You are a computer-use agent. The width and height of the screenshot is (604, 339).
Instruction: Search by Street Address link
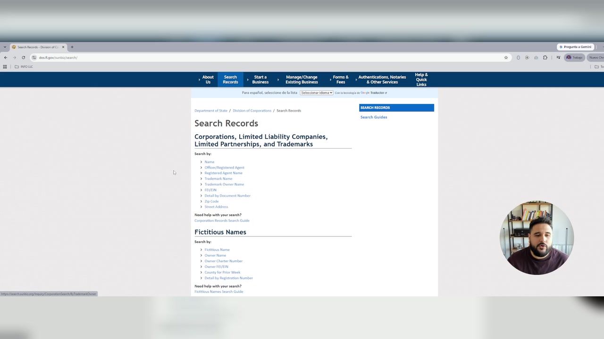(216, 207)
